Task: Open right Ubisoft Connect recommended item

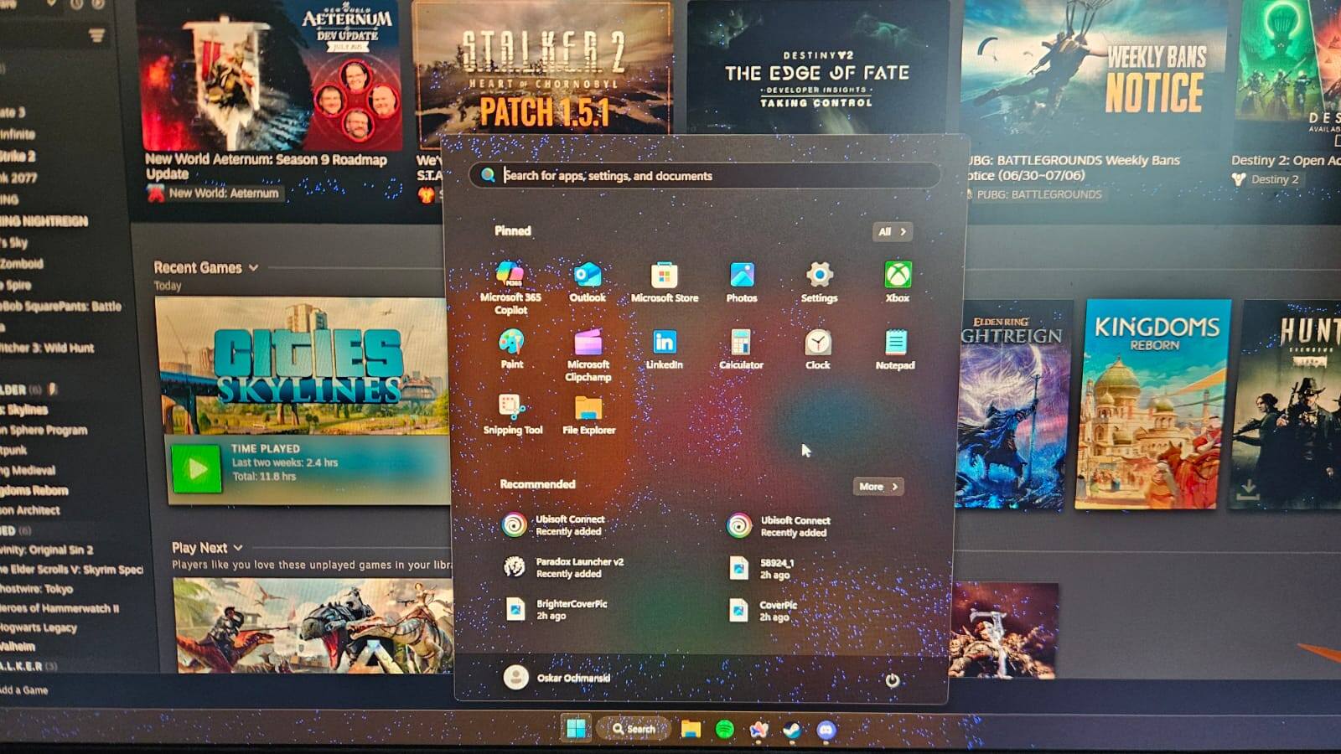Action: point(779,526)
